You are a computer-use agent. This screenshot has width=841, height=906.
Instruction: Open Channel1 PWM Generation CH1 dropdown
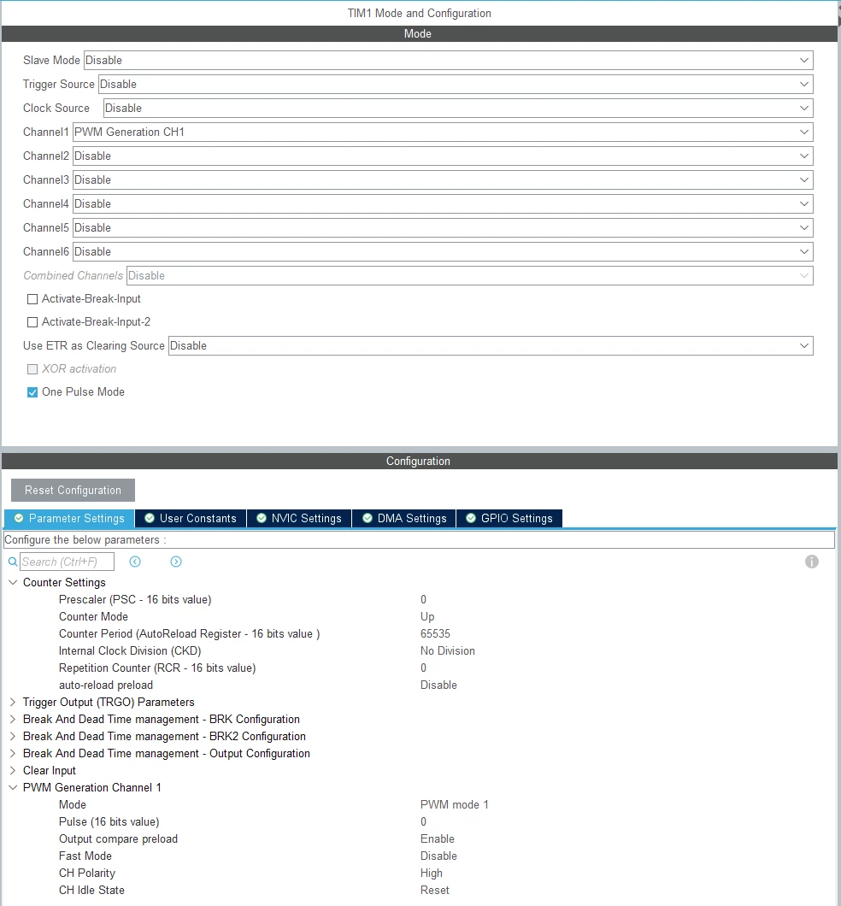(x=443, y=132)
